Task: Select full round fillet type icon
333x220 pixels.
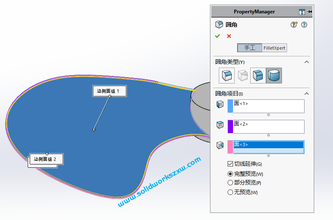Action: 274,76
